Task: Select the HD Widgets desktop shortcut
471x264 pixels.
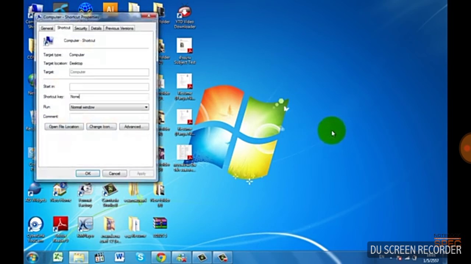Action: point(36,193)
